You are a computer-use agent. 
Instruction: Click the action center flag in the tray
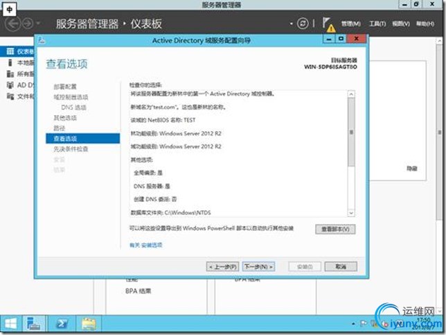pos(364,324)
